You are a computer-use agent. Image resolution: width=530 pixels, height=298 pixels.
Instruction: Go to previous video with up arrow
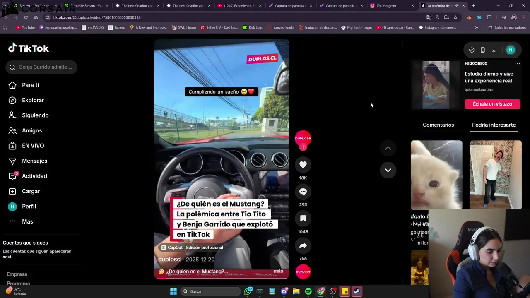pyautogui.click(x=388, y=148)
